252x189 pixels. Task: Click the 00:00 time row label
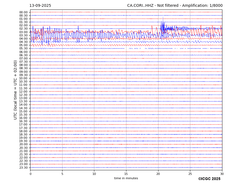coord(23,12)
